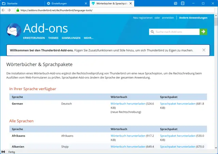Click the connection status icon in status bar

3,152
